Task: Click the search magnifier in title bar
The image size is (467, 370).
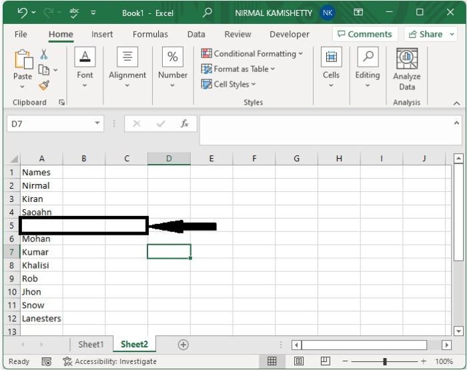Action: [207, 13]
